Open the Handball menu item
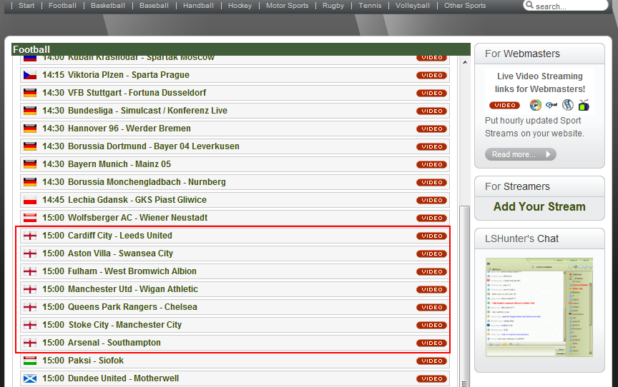618x387 pixels. 198,6
